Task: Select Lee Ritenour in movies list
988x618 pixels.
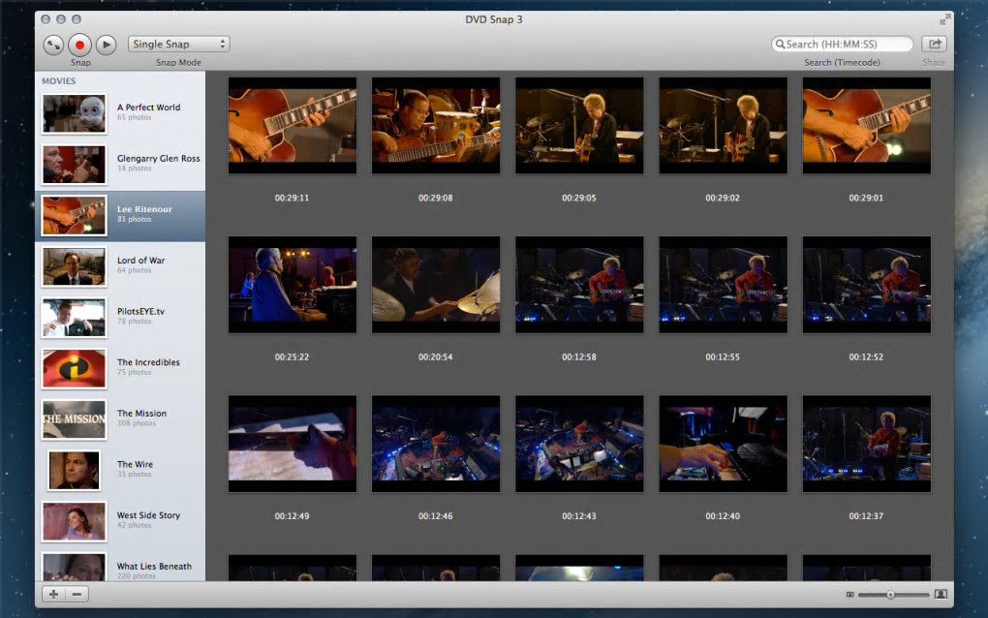Action: 120,216
